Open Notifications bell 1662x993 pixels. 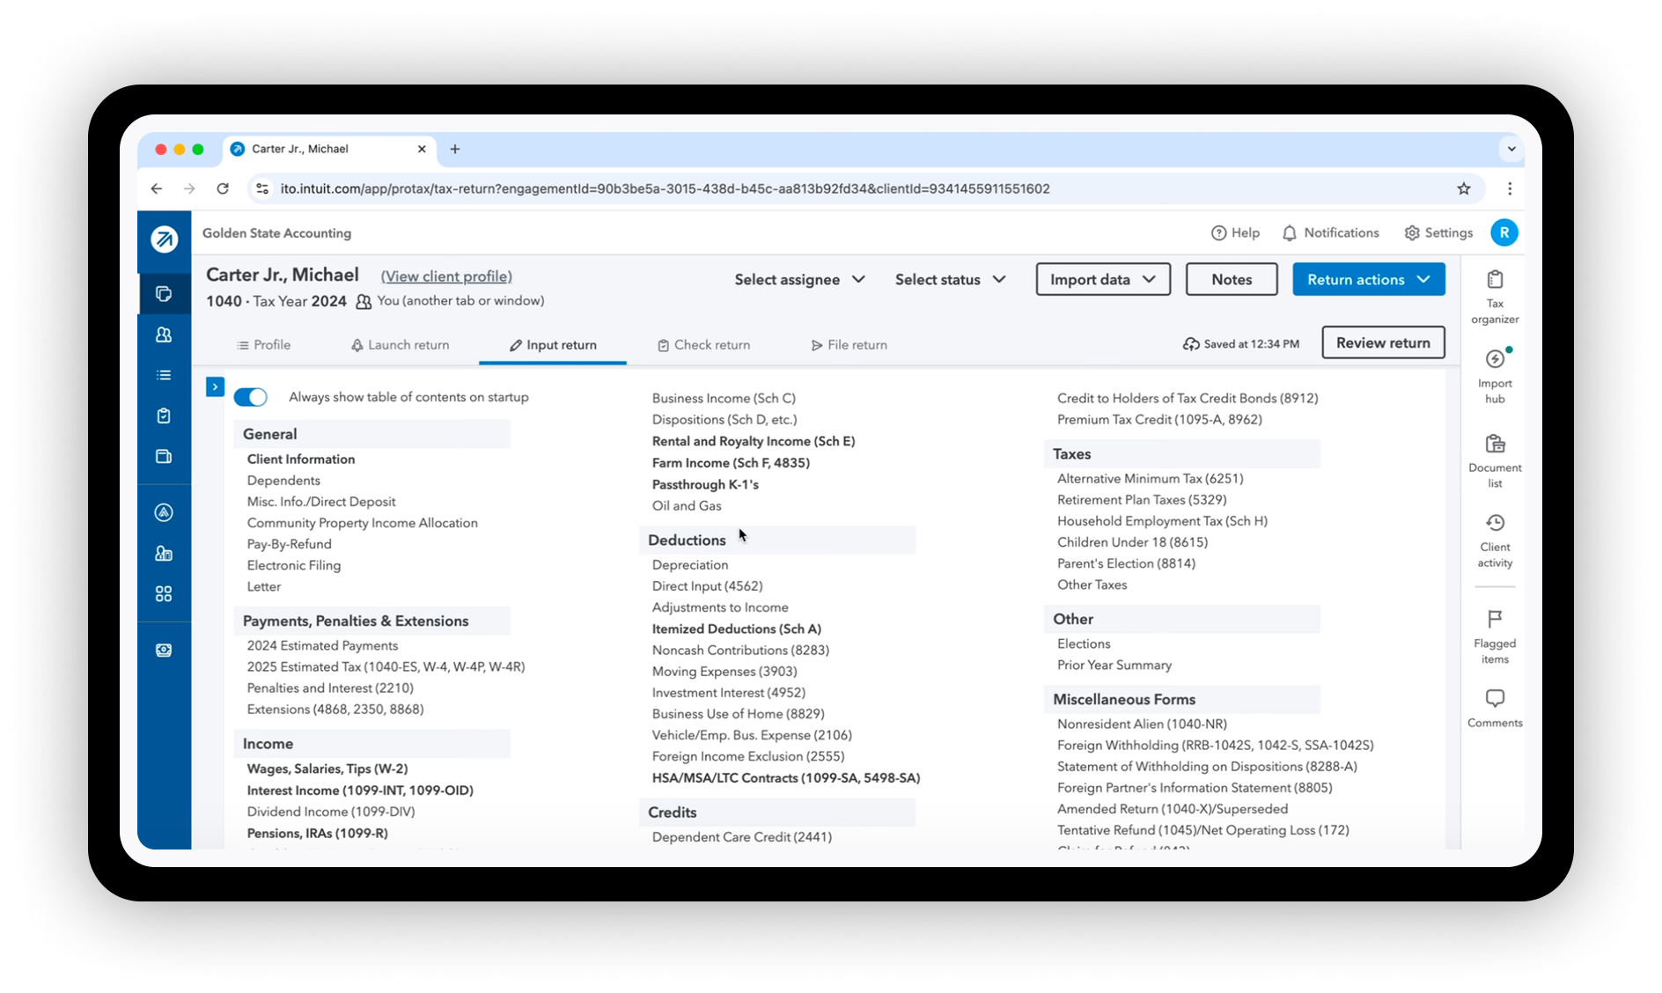[x=1330, y=232]
